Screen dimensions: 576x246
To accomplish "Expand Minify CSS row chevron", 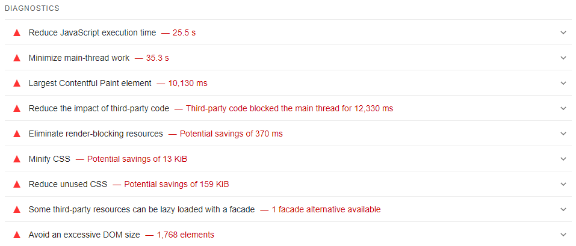I will pos(563,159).
